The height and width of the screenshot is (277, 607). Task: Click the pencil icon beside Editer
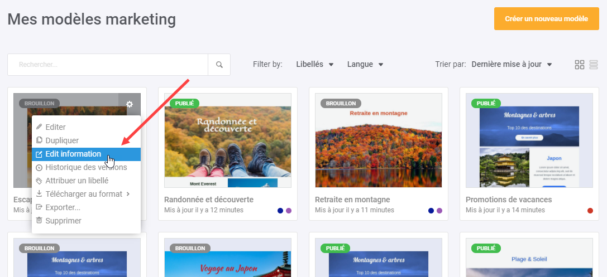[39, 127]
